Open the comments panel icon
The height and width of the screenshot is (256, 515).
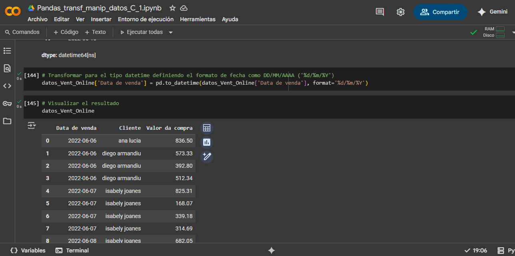click(x=380, y=12)
